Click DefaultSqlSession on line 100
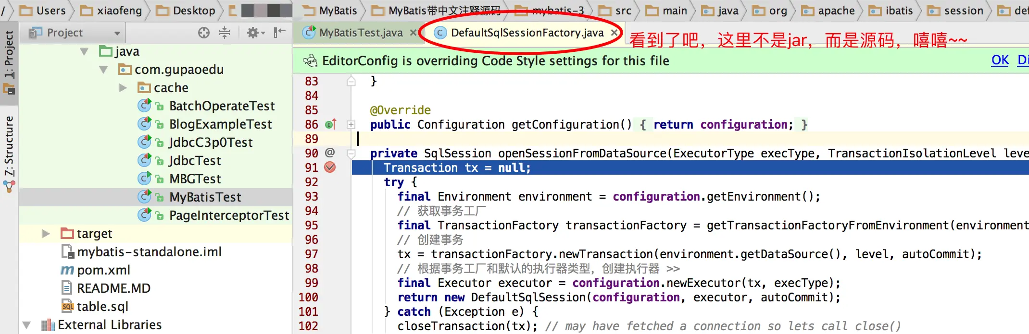Image resolution: width=1029 pixels, height=334 pixels. tap(528, 297)
